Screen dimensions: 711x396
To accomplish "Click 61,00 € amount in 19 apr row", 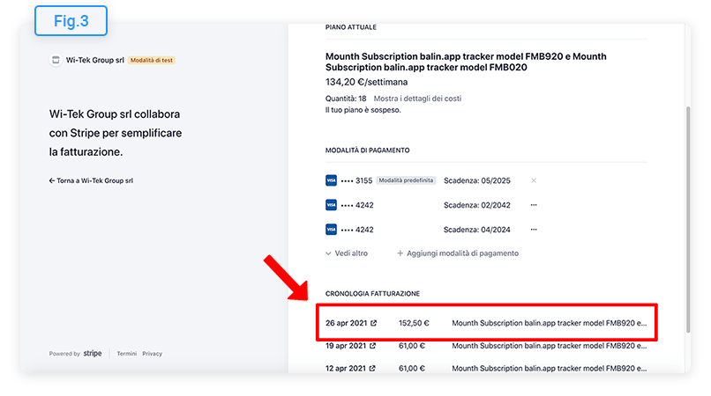I will pos(412,346).
